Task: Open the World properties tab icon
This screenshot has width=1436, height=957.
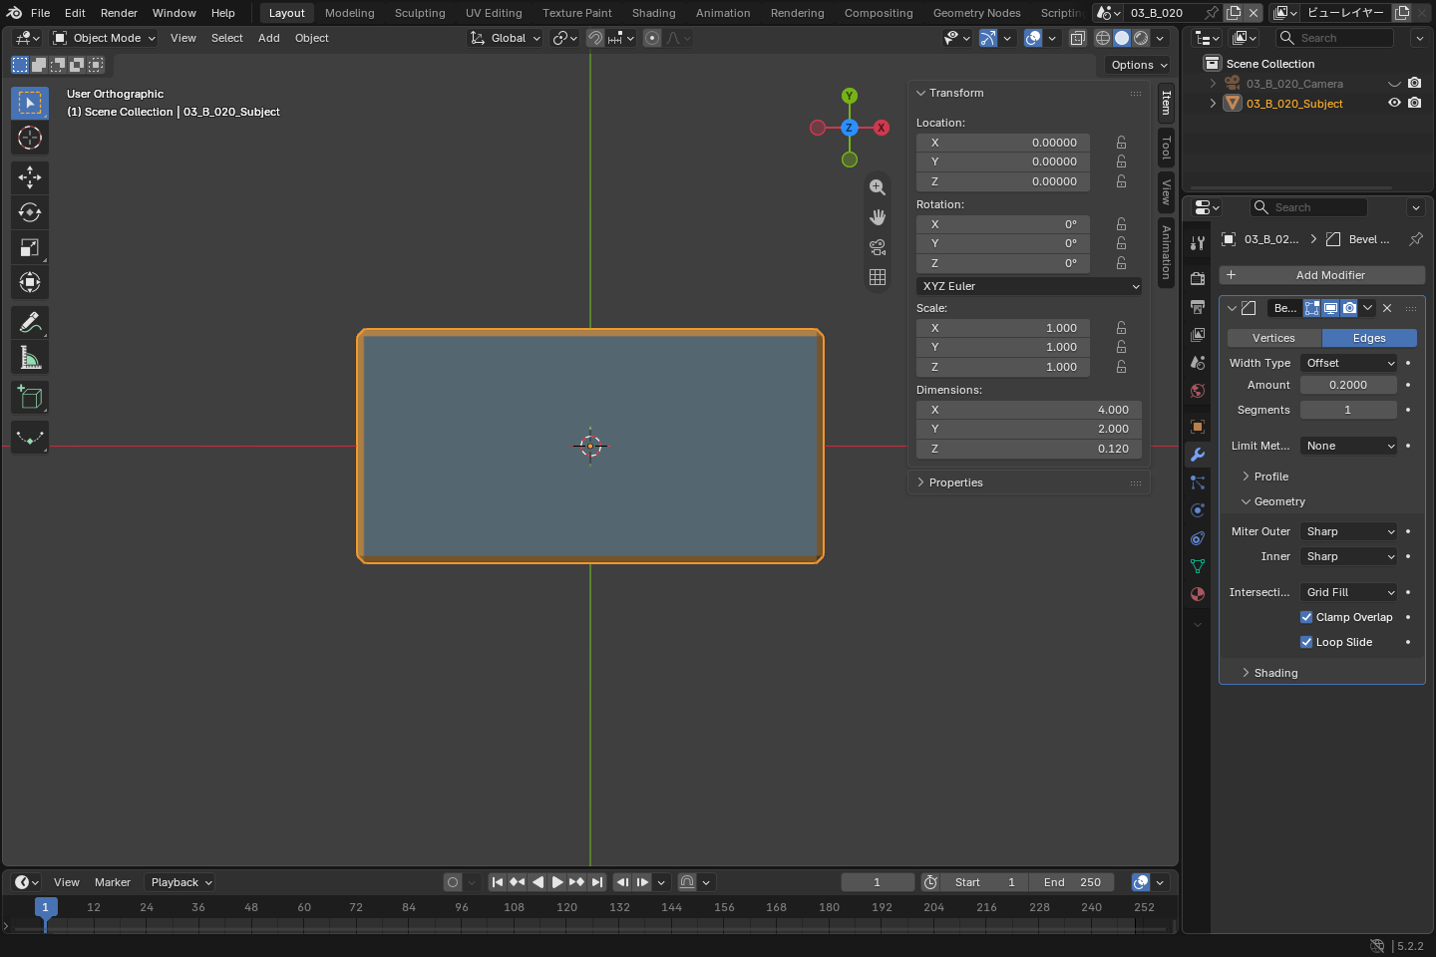Action: pos(1198,391)
